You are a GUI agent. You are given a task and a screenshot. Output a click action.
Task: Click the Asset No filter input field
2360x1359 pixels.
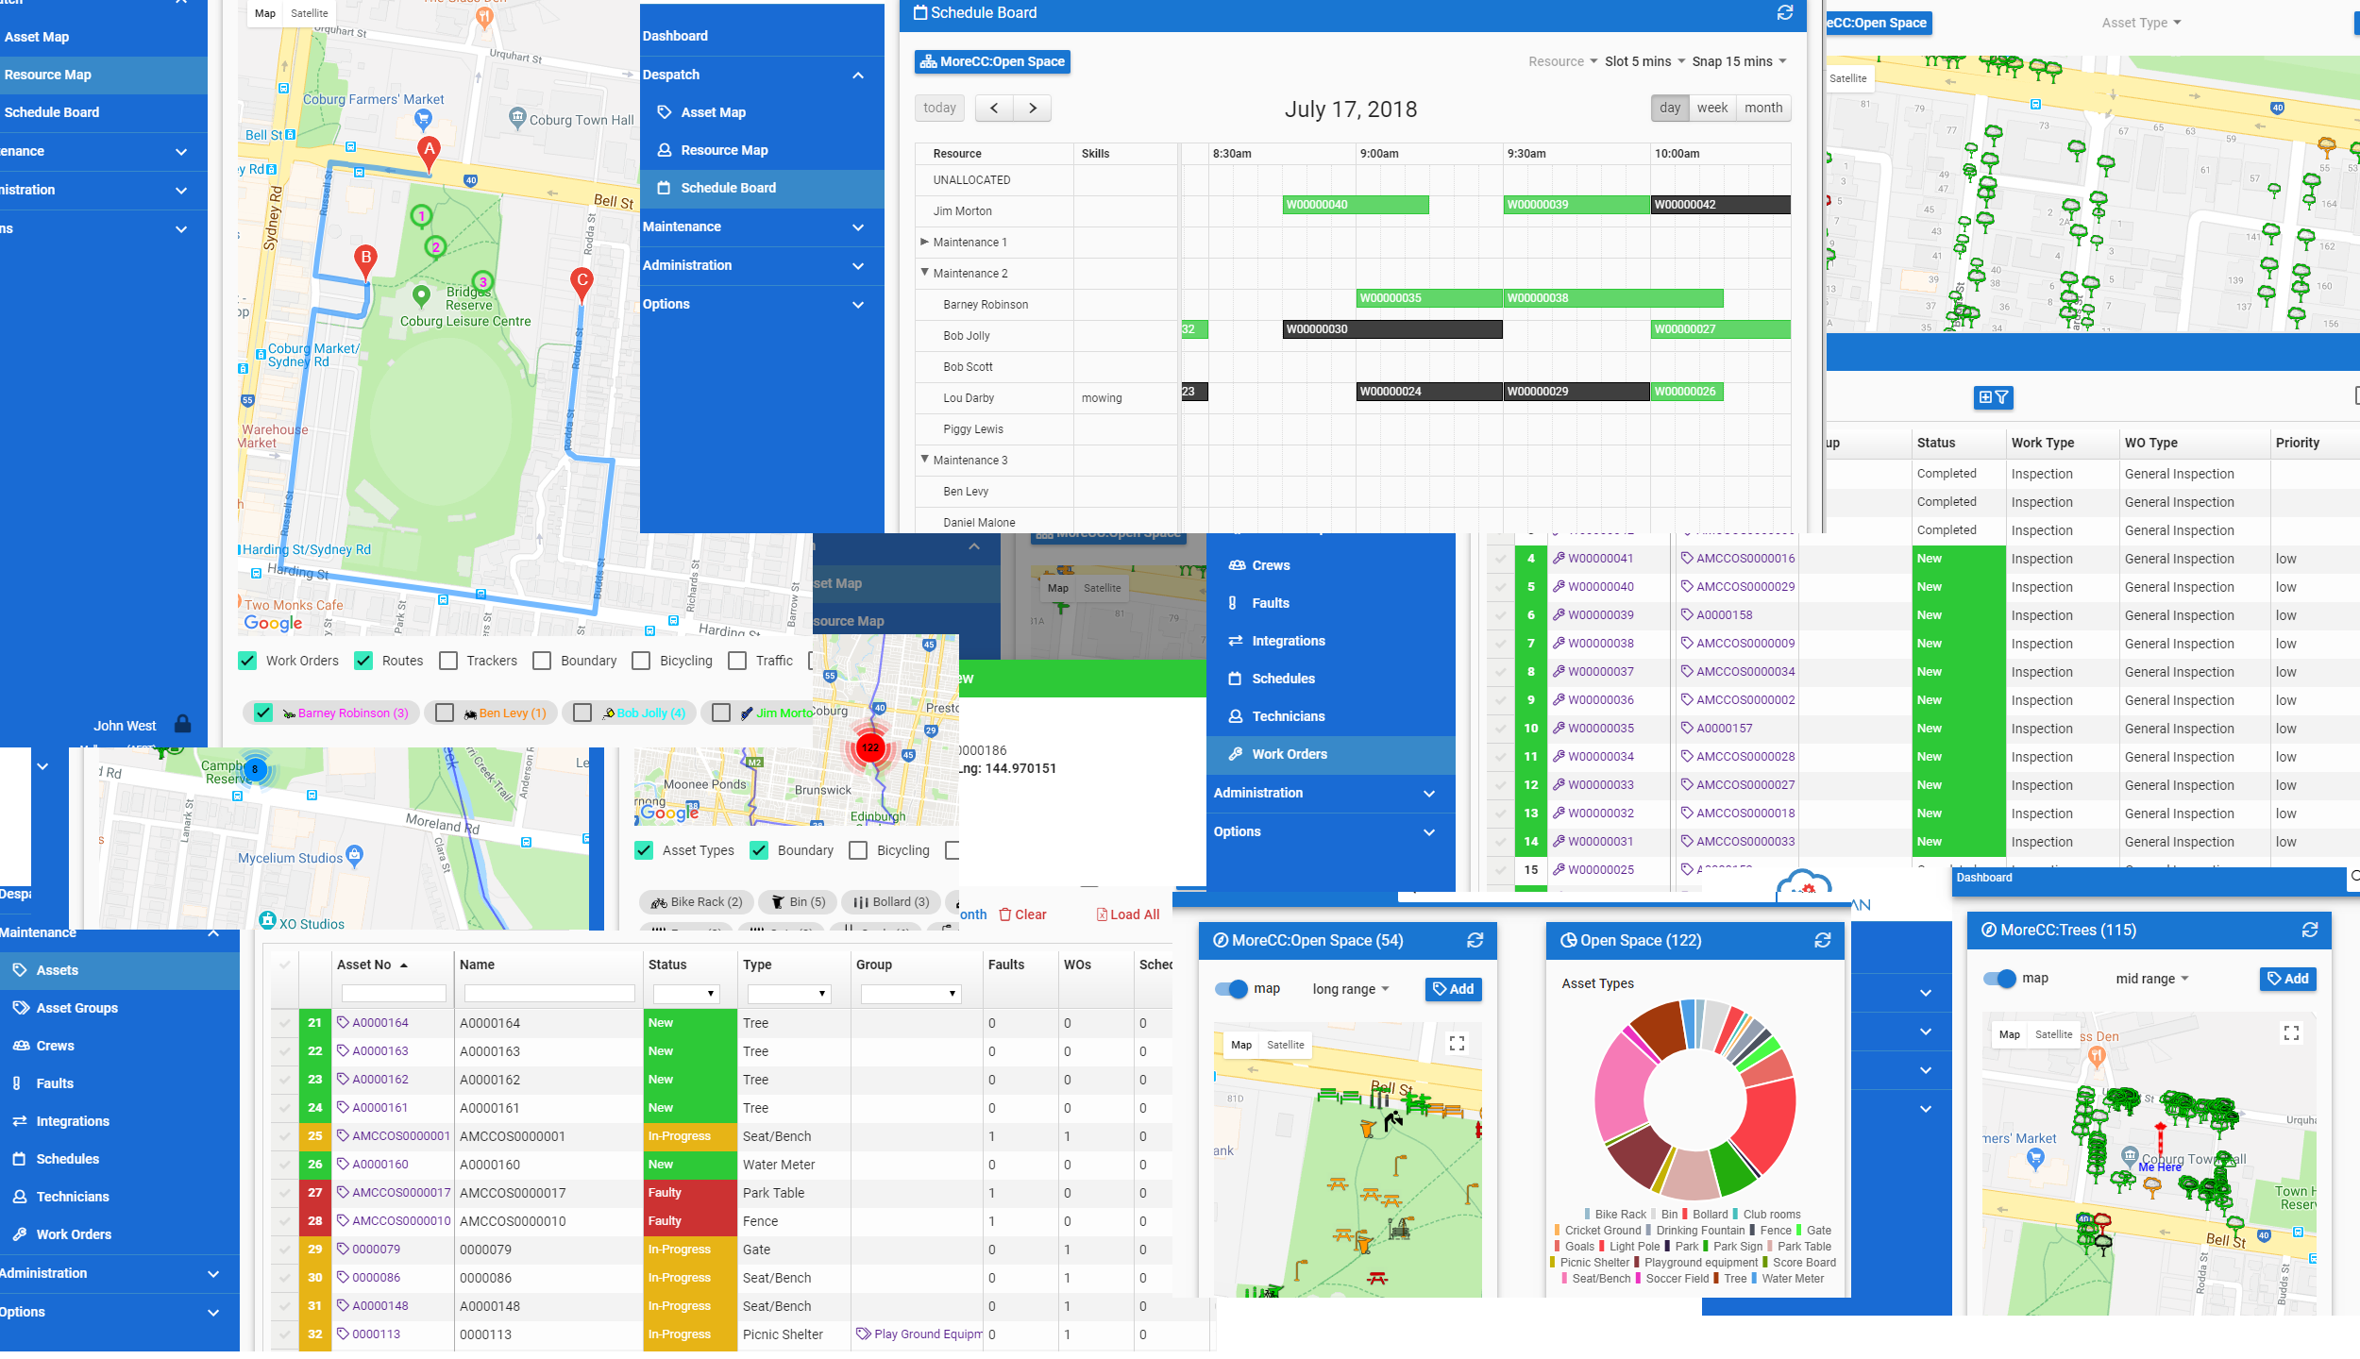(x=394, y=993)
